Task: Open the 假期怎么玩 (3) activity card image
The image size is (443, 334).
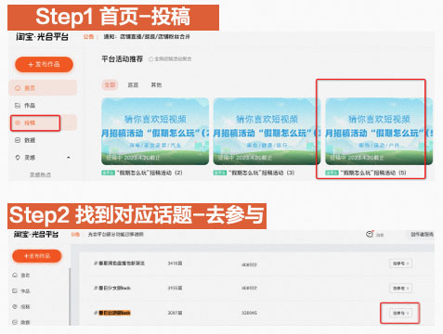Action: pyautogui.click(x=267, y=132)
